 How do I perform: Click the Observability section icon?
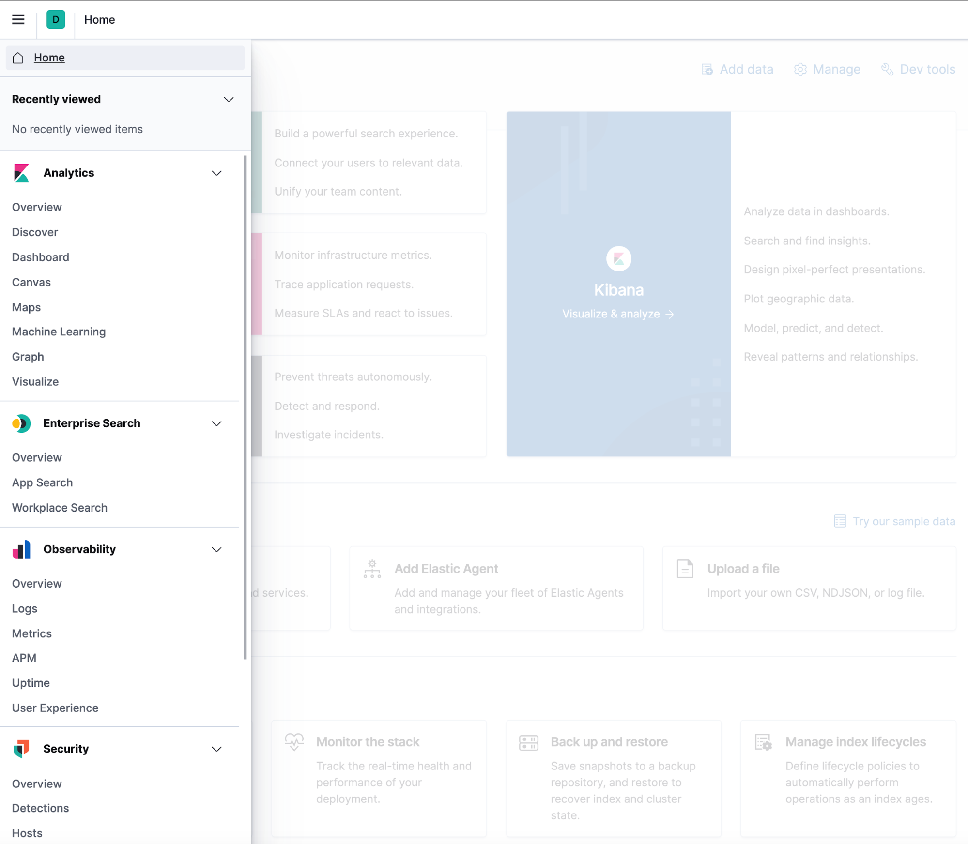pos(21,549)
